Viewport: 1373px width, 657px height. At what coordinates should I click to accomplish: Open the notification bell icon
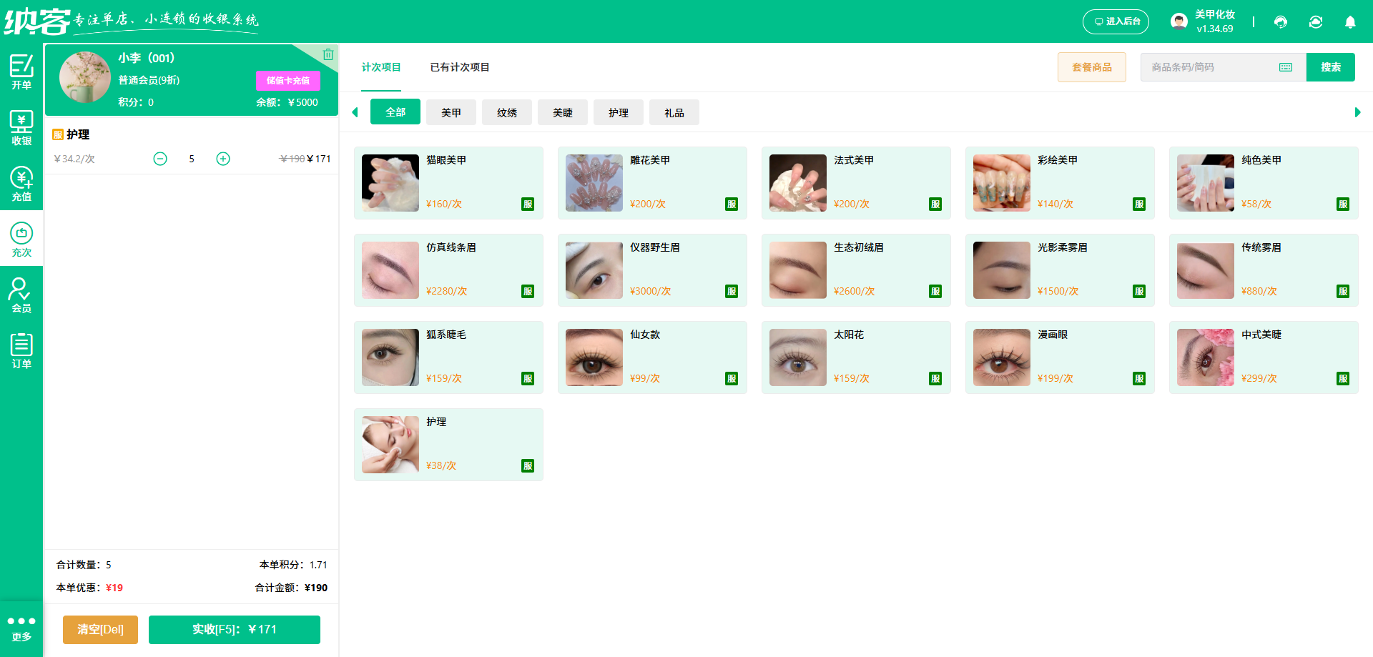coord(1350,21)
